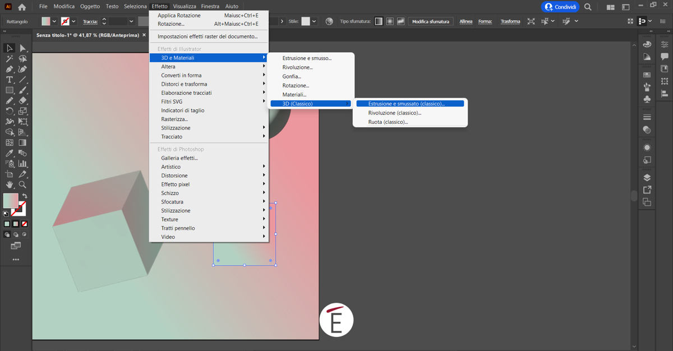The width and height of the screenshot is (673, 351).
Task: Choose Applica Rotazione menu entry
Action: point(209,16)
